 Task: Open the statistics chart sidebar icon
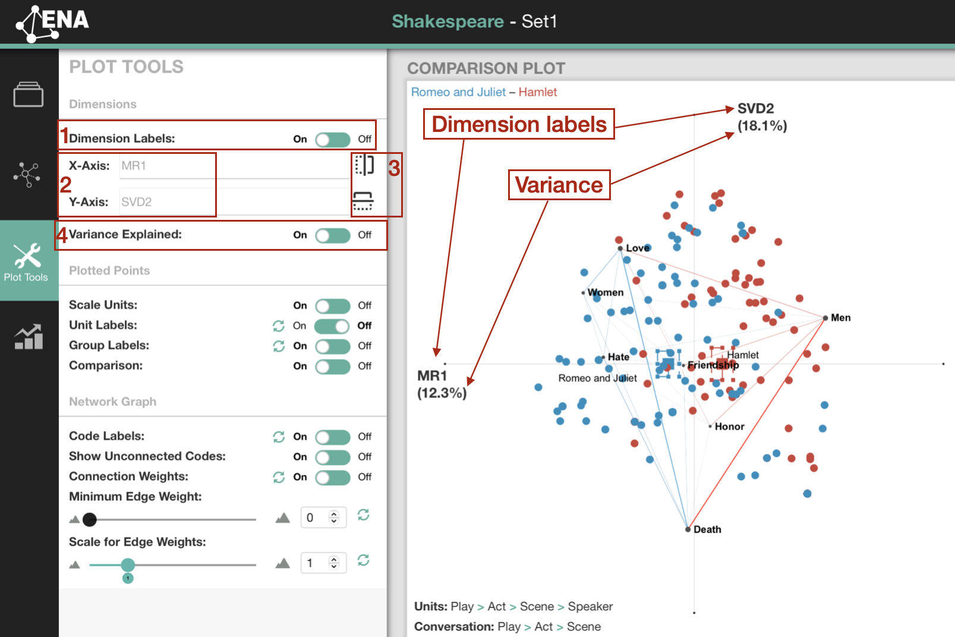[x=29, y=337]
